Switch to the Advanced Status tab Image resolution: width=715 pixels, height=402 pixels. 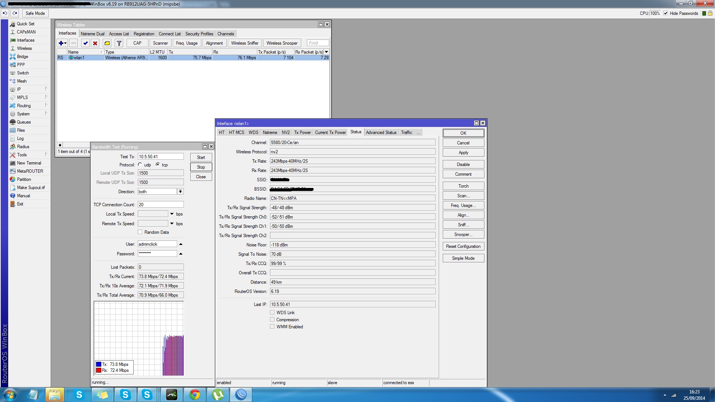[x=381, y=133]
